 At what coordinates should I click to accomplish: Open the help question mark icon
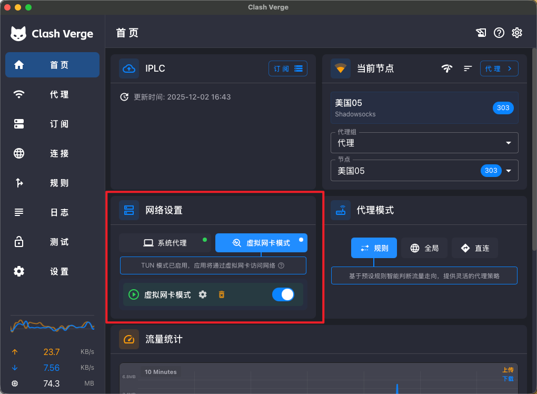point(499,33)
